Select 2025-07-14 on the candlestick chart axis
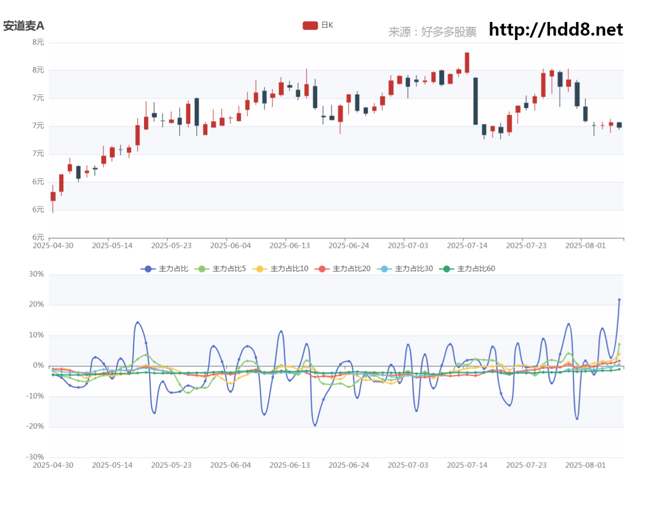666x506 pixels. click(x=467, y=245)
